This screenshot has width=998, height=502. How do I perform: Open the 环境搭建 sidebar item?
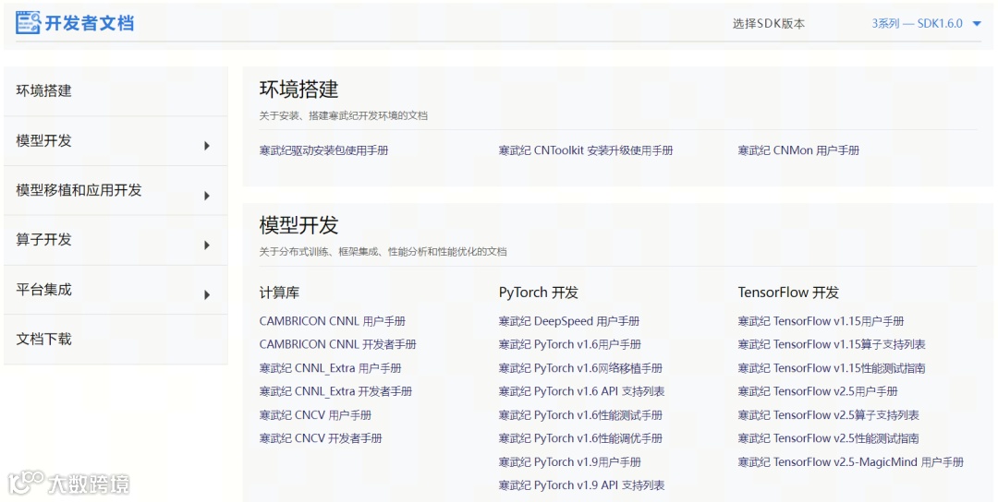(x=116, y=90)
